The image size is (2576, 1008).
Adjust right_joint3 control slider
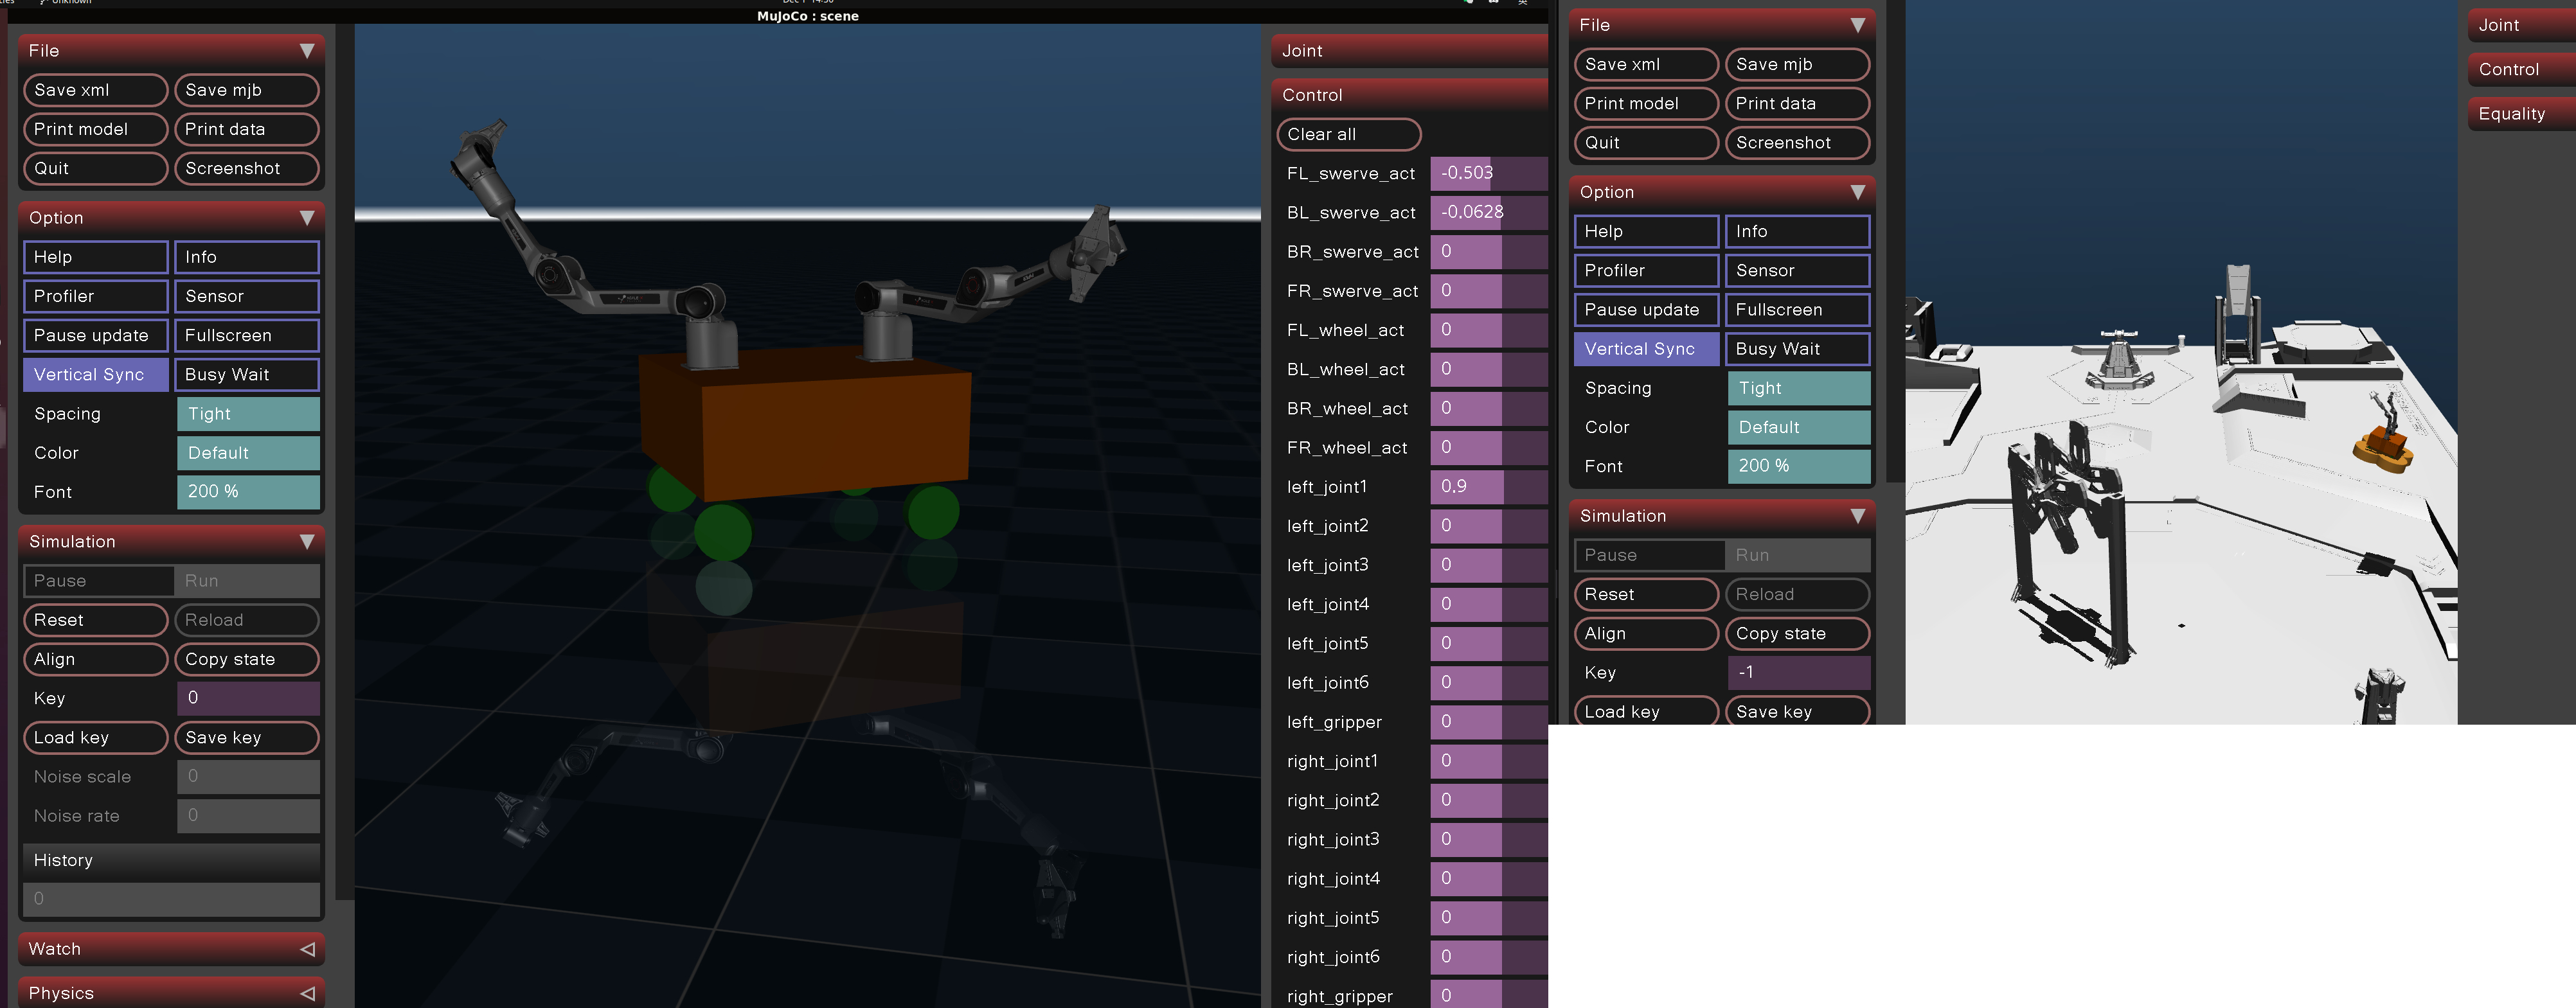pyautogui.click(x=1489, y=839)
